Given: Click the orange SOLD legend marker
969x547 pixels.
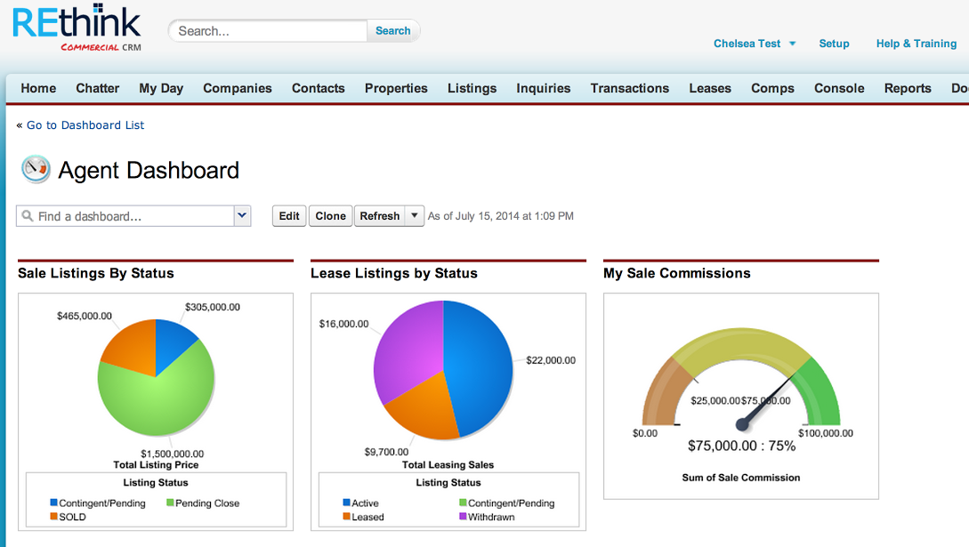Looking at the screenshot, I should coord(54,517).
